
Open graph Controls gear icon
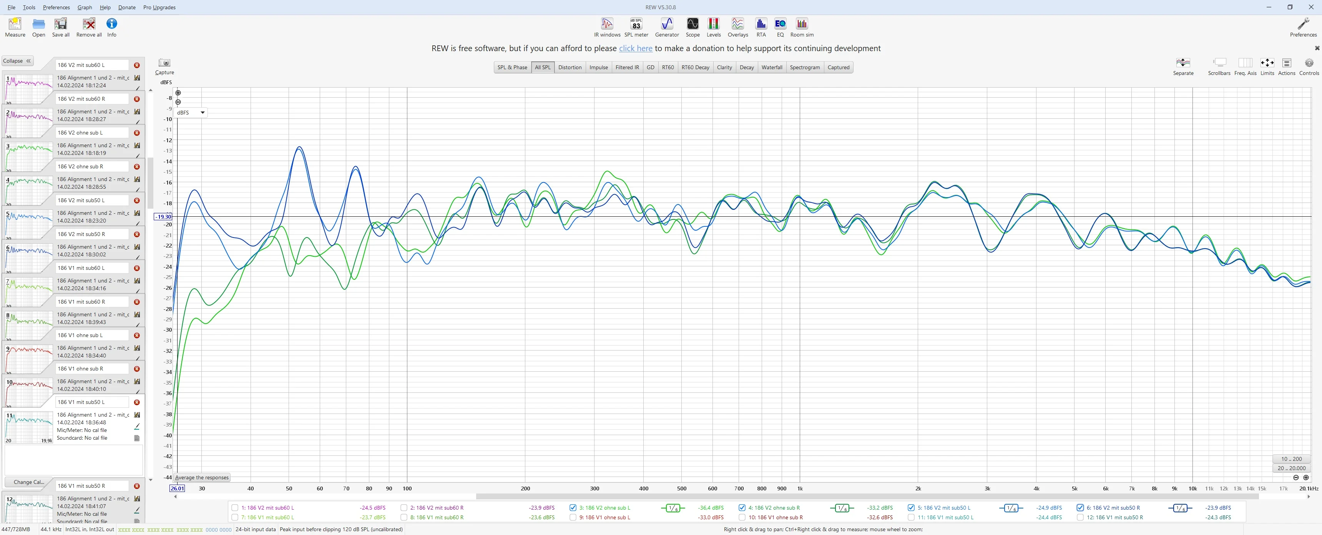pyautogui.click(x=1309, y=66)
